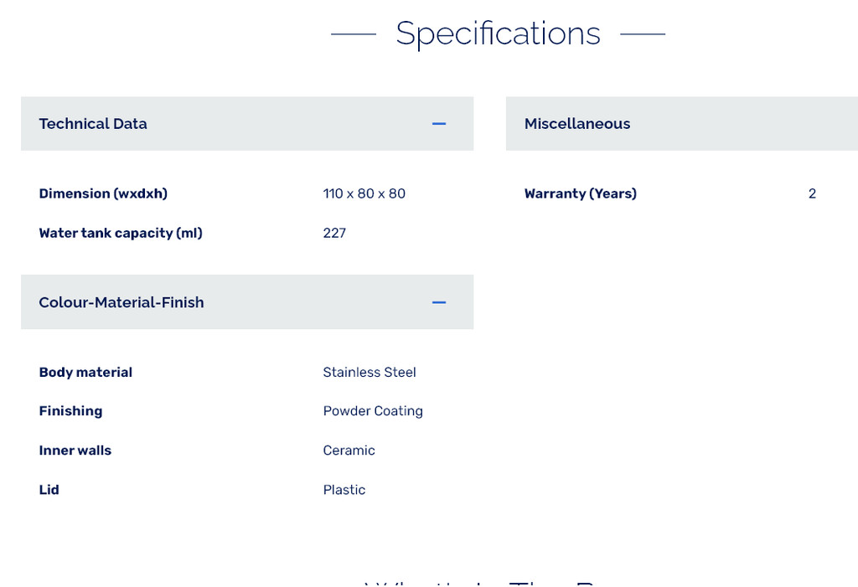Click the Technical Data accordion header
Image resolution: width=858 pixels, height=587 pixels.
pyautogui.click(x=93, y=124)
